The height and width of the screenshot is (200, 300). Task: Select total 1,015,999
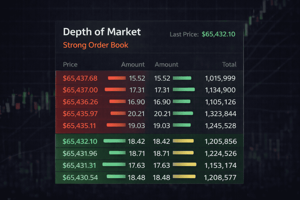pos(220,78)
